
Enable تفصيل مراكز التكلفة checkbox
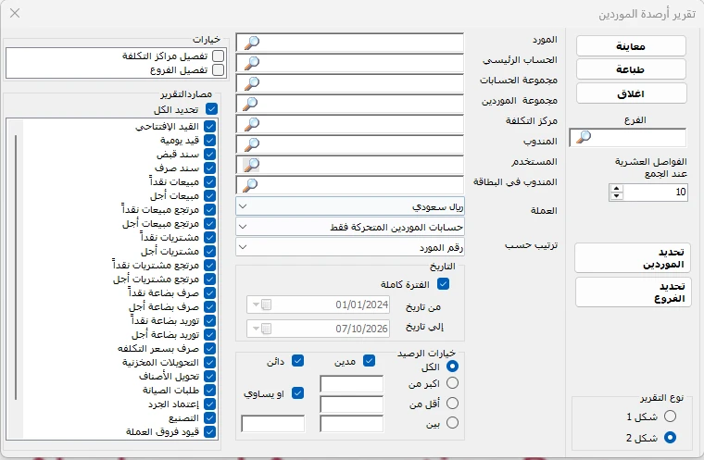click(219, 56)
